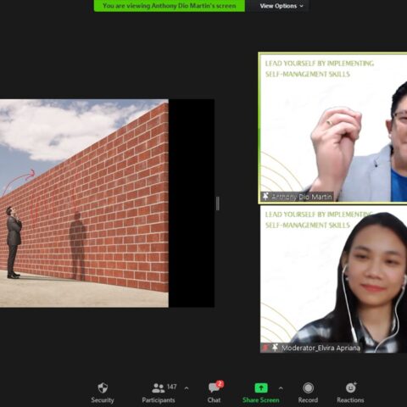Expand the arrow next to Share Screen
The image size is (407, 407).
[281, 388]
